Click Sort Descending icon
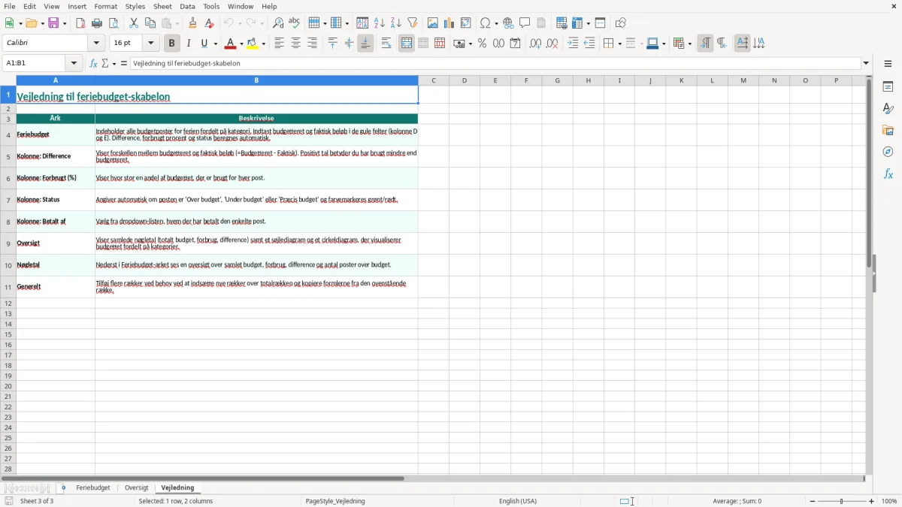Image resolution: width=902 pixels, height=507 pixels. tap(396, 23)
